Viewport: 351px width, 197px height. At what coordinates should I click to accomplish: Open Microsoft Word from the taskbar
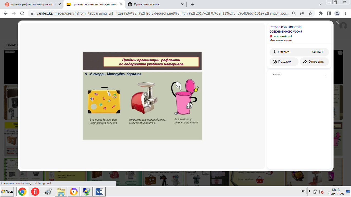99,192
